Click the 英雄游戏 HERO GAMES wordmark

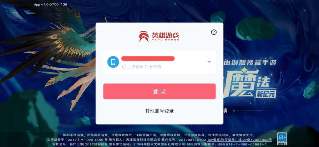(165, 36)
